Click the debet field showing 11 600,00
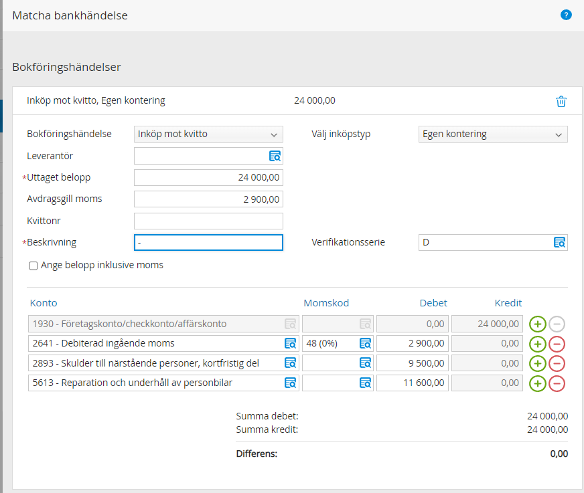Screen dimensions: 584x493 click(413, 383)
